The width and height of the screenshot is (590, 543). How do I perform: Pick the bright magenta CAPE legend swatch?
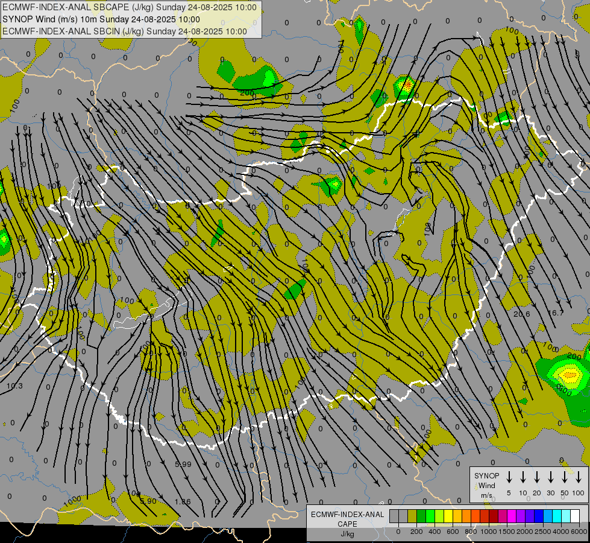coord(512,516)
